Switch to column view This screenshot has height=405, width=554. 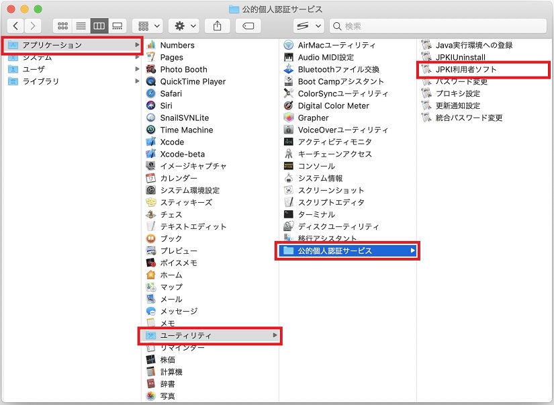99,26
